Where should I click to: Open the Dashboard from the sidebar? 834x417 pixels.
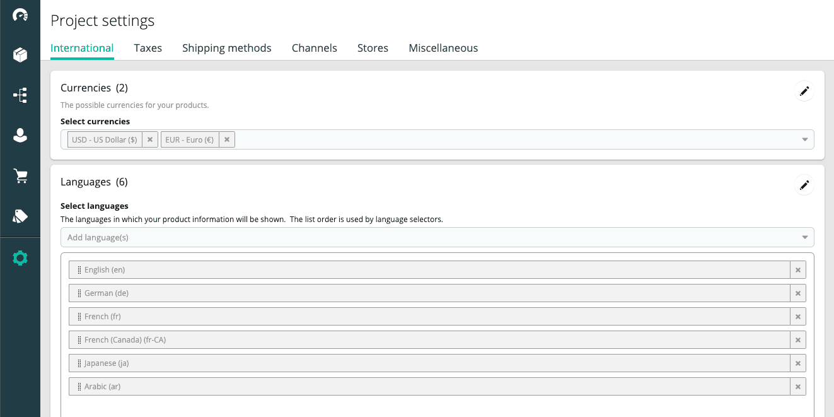[20, 14]
